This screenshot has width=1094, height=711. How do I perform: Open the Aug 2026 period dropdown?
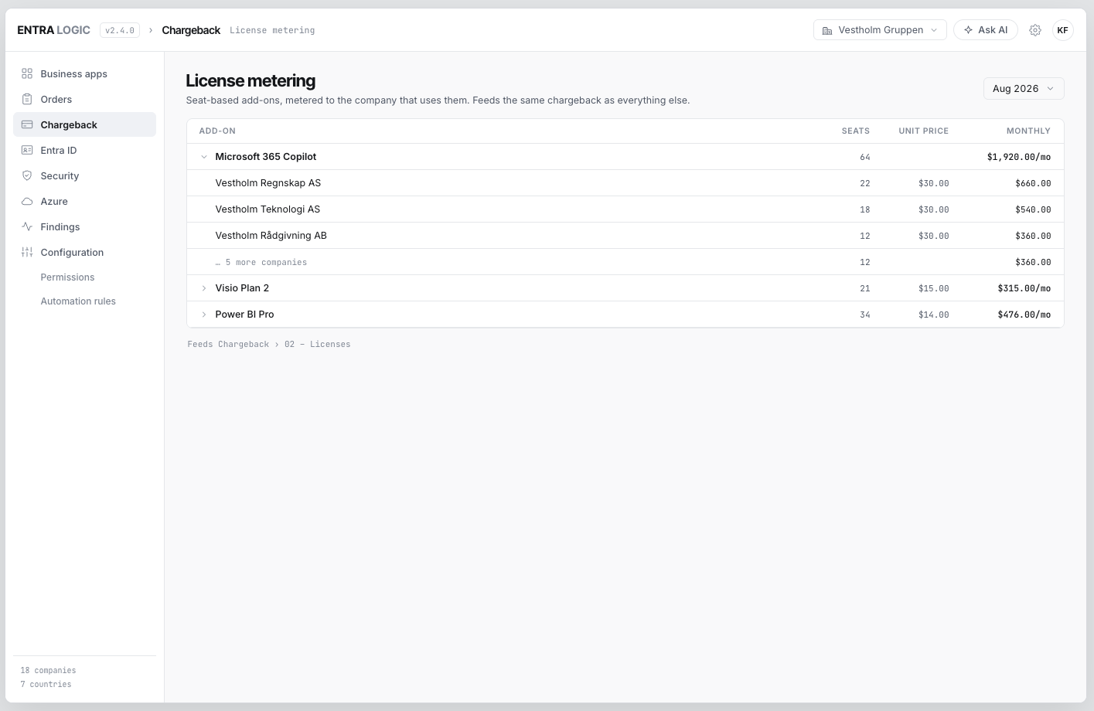pyautogui.click(x=1024, y=89)
